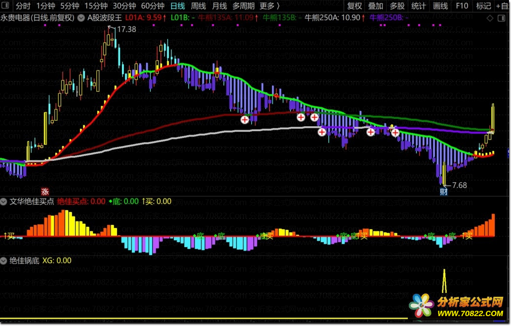Viewport: 512px width, 326px height.
Task: Click the 标记 mark button
Action: point(483,6)
